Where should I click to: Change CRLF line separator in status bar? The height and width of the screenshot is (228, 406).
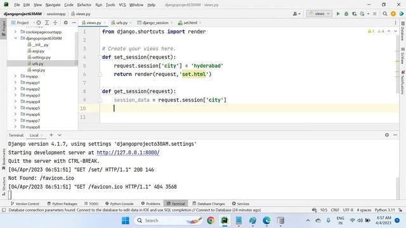pos(335,210)
